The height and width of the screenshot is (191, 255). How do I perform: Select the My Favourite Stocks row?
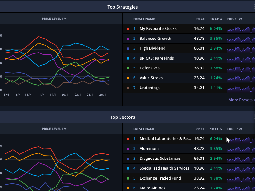click(189, 29)
